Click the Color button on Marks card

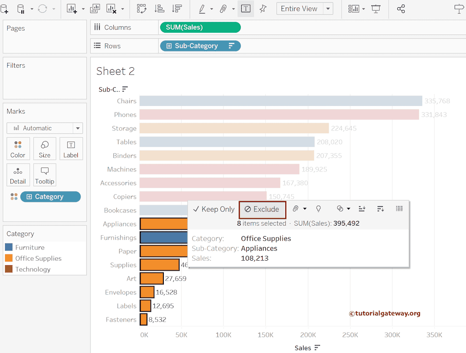coord(18,149)
